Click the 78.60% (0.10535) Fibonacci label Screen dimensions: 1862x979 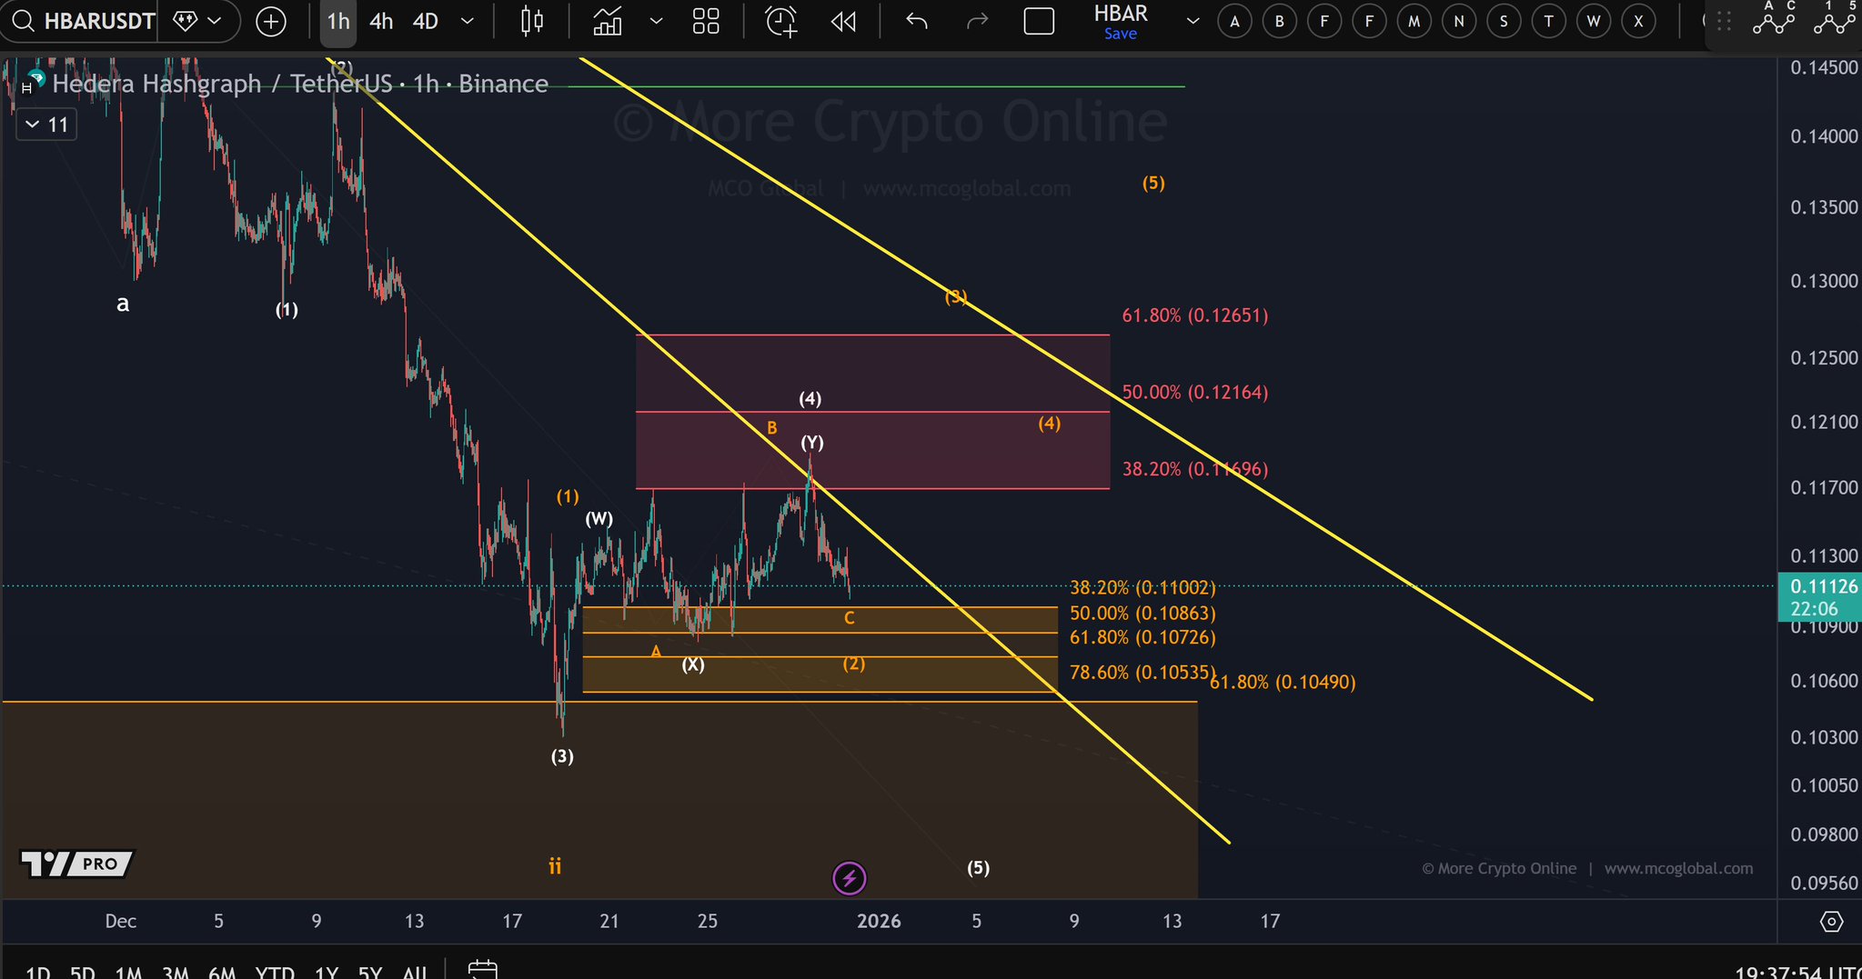[1142, 673]
